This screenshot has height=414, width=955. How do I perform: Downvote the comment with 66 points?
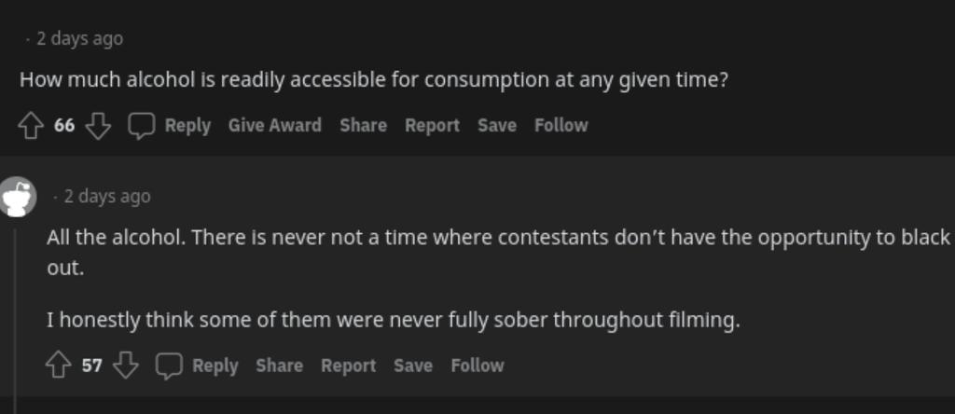98,126
